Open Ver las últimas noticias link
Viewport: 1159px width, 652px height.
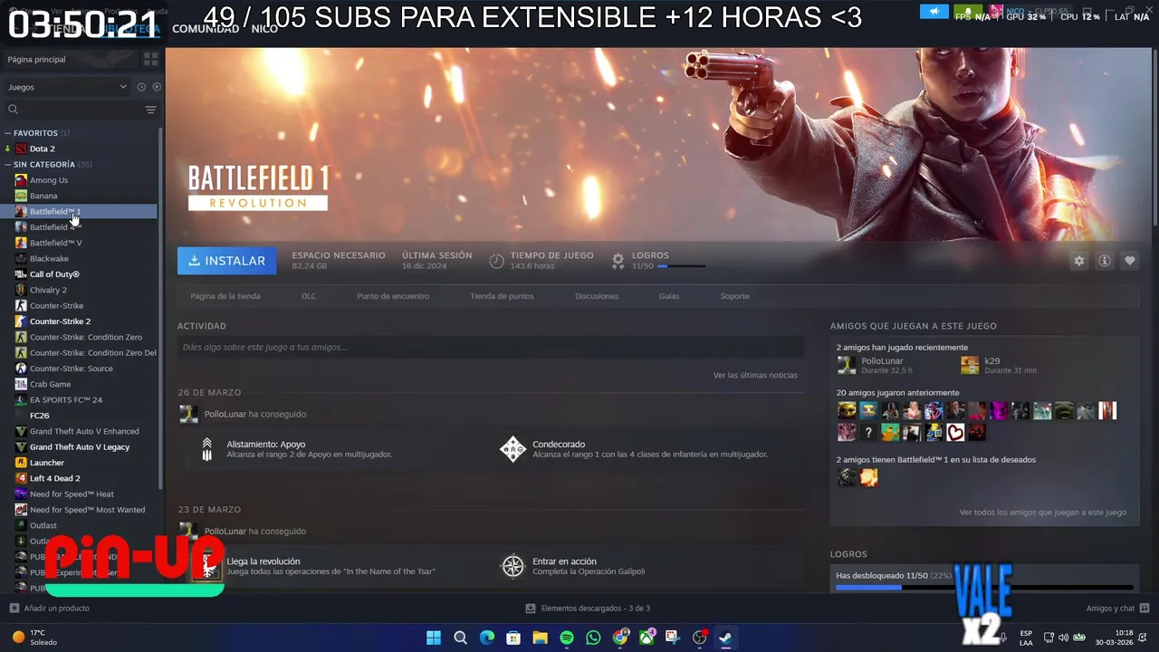(x=755, y=375)
